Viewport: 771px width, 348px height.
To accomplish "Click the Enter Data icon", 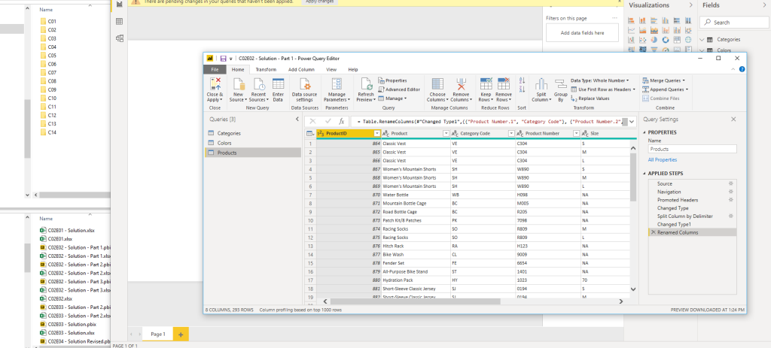I will pos(278,85).
